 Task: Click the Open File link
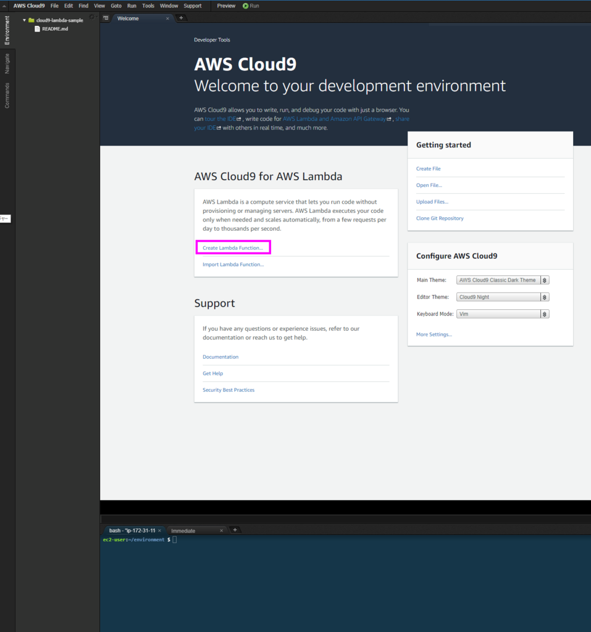(x=429, y=185)
